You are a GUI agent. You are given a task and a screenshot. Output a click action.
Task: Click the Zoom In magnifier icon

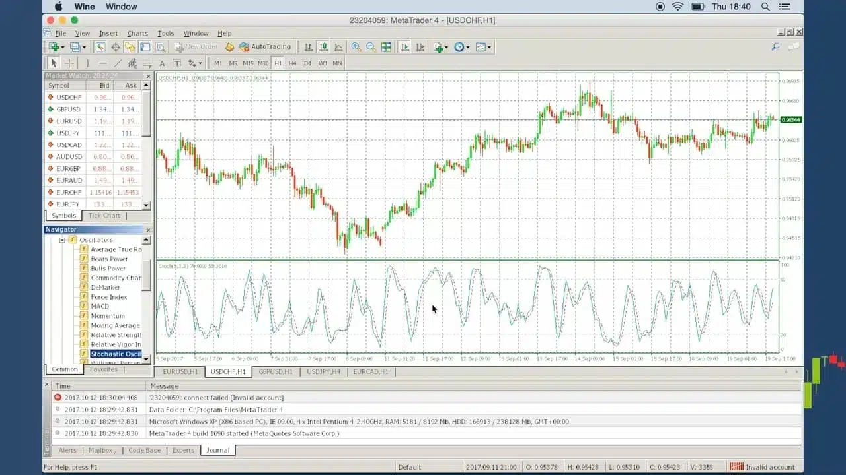click(356, 47)
